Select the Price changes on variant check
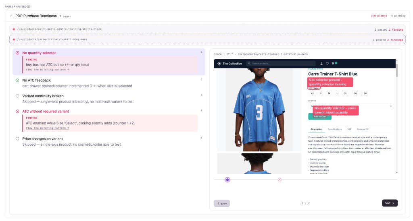The image size is (413, 221). coord(109,141)
